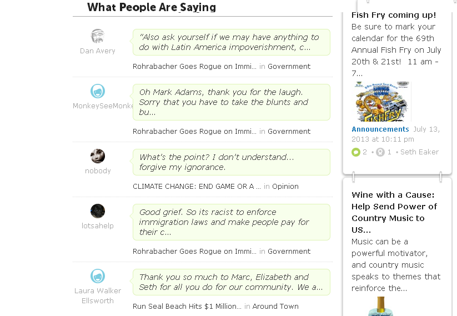Click Dan Avery's avatar icon
This screenshot has width=457, height=316.
[x=98, y=36]
